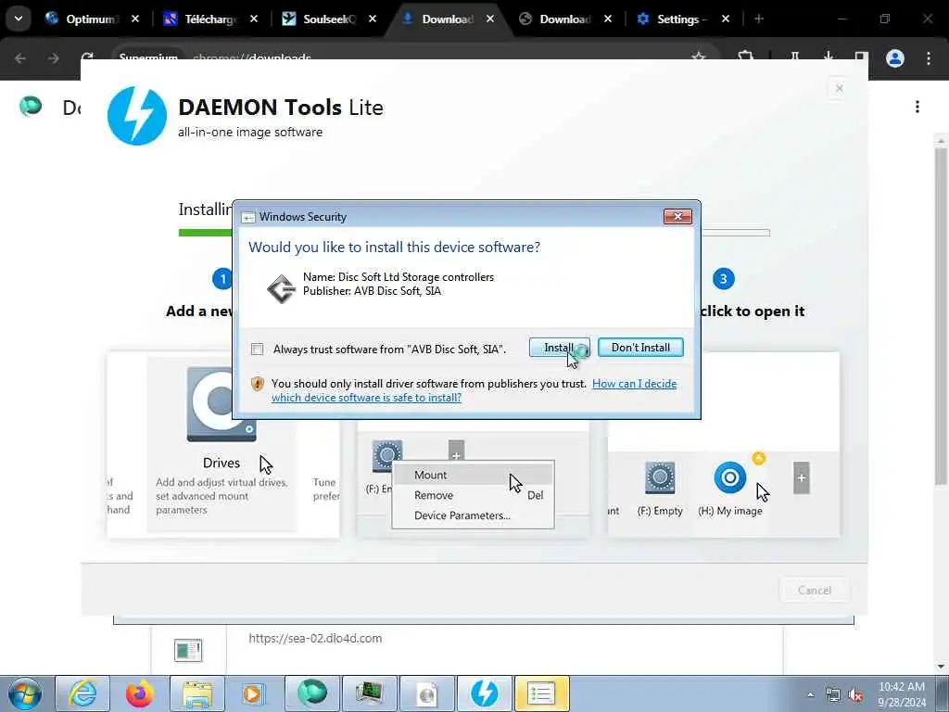Open the Downloads page three-dot menu
The height and width of the screenshot is (712, 949).
[917, 108]
